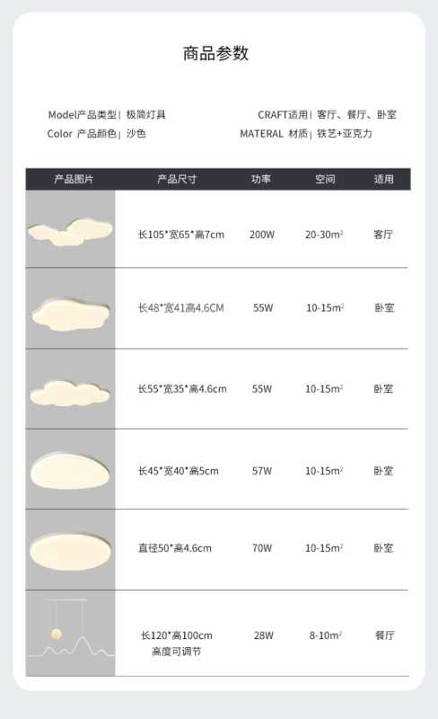Image resolution: width=438 pixels, height=719 pixels.
Task: Click the cloud lamp image for 55*35 size
Action: (x=70, y=389)
